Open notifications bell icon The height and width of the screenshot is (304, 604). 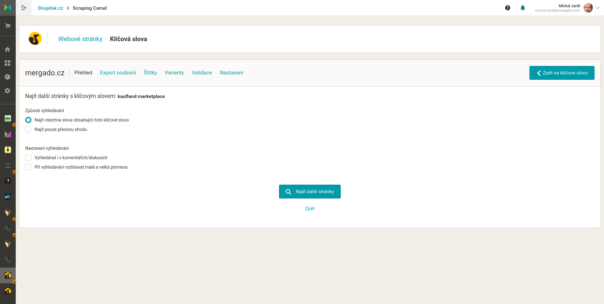point(523,8)
